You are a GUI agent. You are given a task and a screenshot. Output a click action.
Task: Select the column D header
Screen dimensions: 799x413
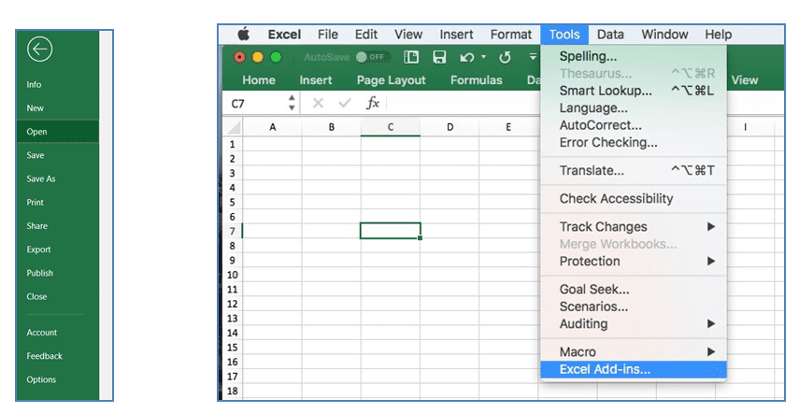(x=449, y=127)
